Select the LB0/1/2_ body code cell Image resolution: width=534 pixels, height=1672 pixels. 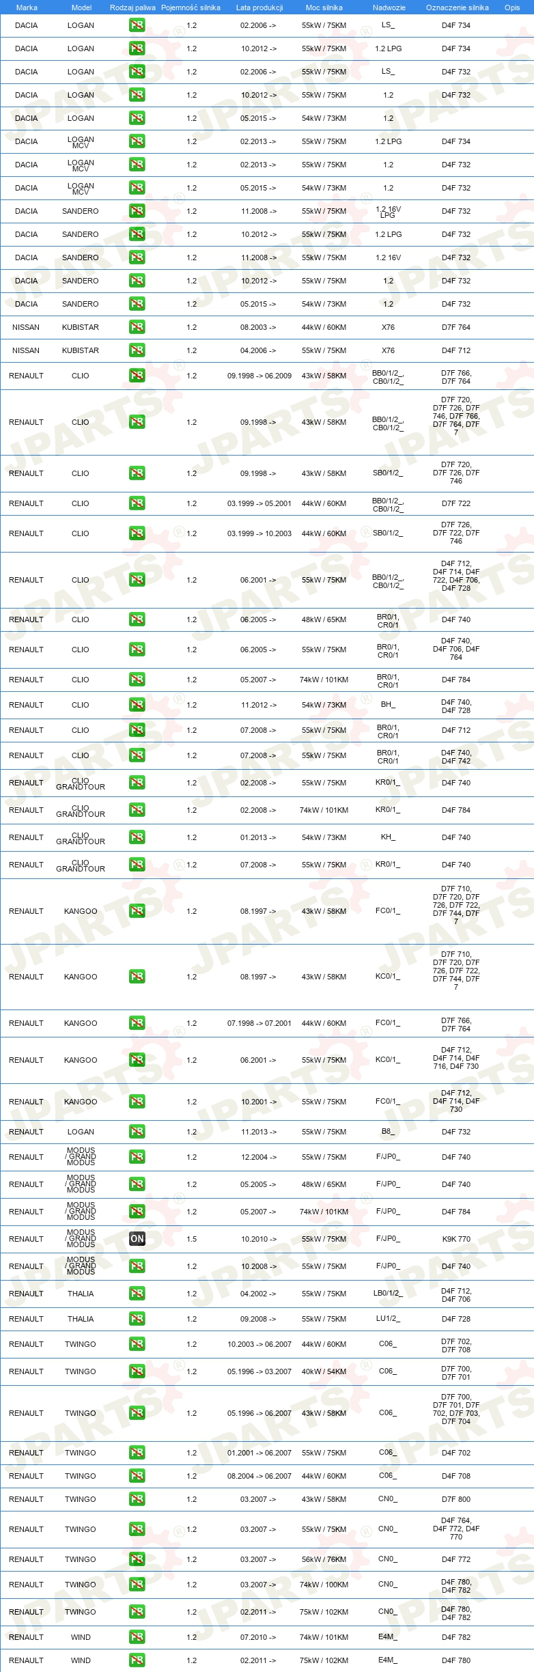pyautogui.click(x=388, y=1293)
